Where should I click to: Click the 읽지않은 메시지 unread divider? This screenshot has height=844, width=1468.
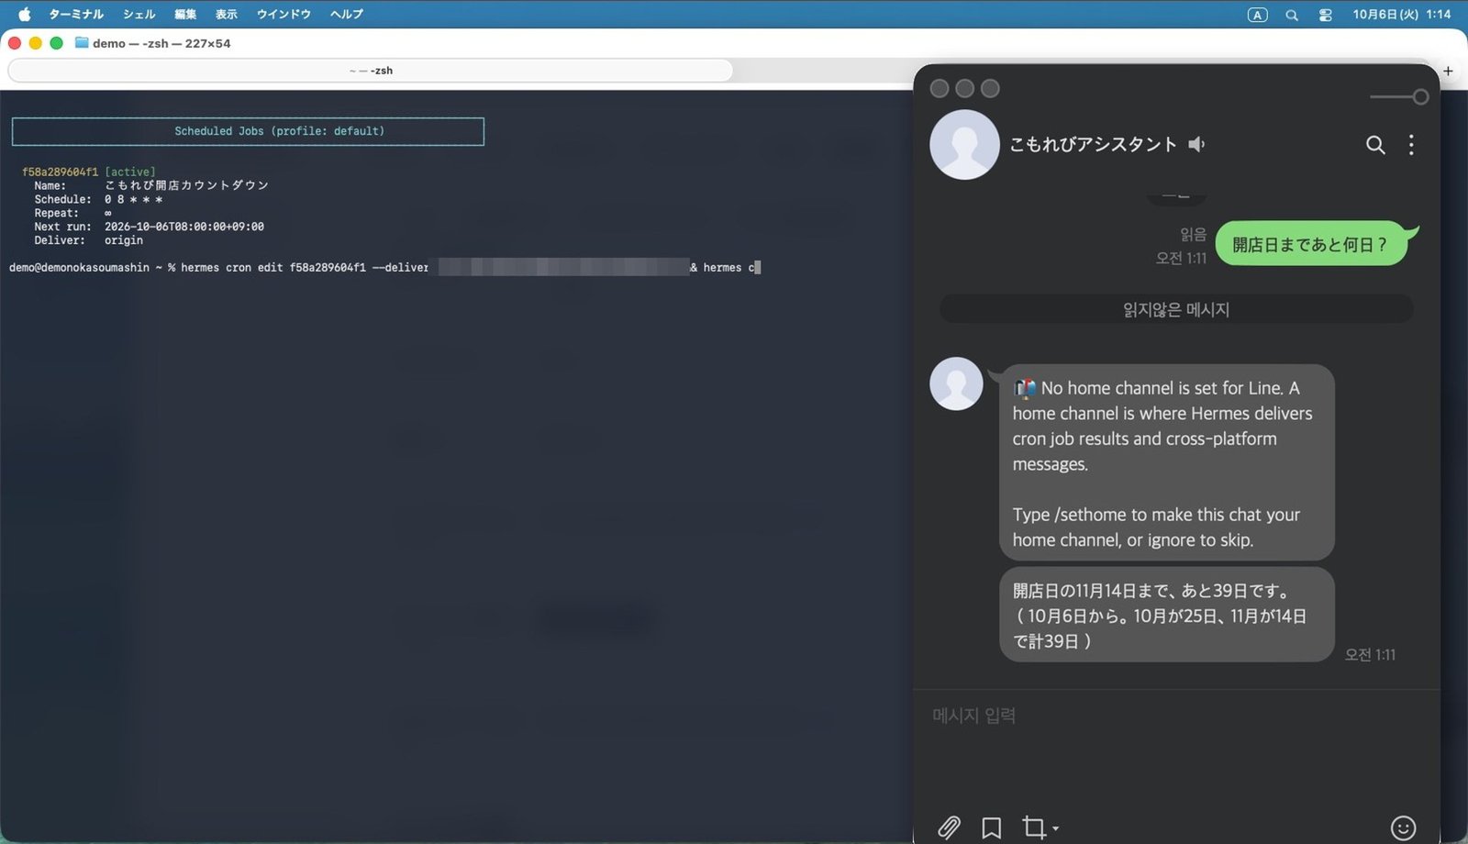click(1176, 309)
